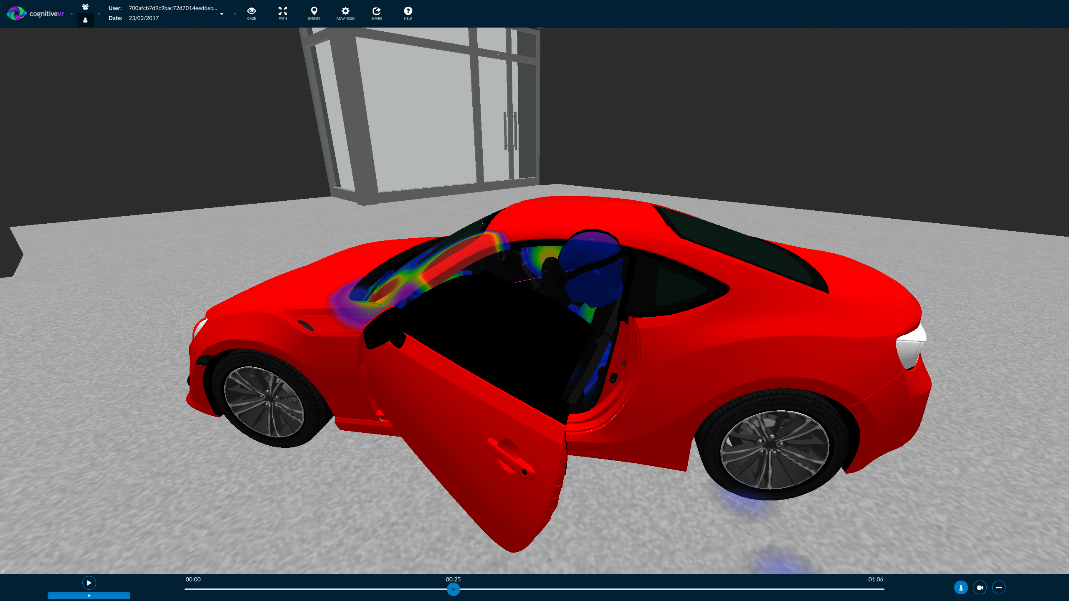This screenshot has width=1069, height=601.
Task: Select the Gaze visualization tool
Action: (x=251, y=13)
